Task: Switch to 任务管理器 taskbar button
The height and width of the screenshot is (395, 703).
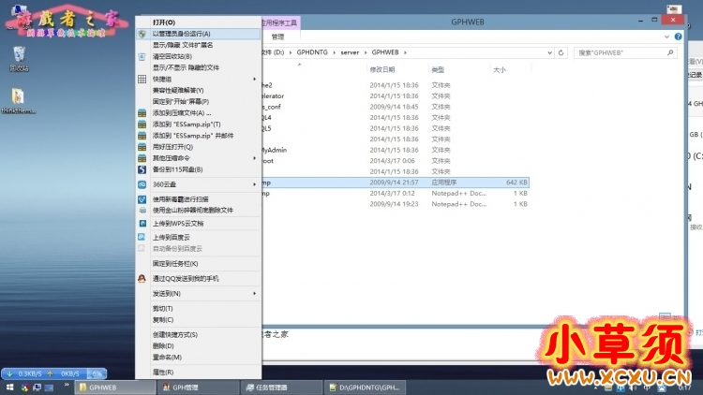Action: (x=278, y=387)
